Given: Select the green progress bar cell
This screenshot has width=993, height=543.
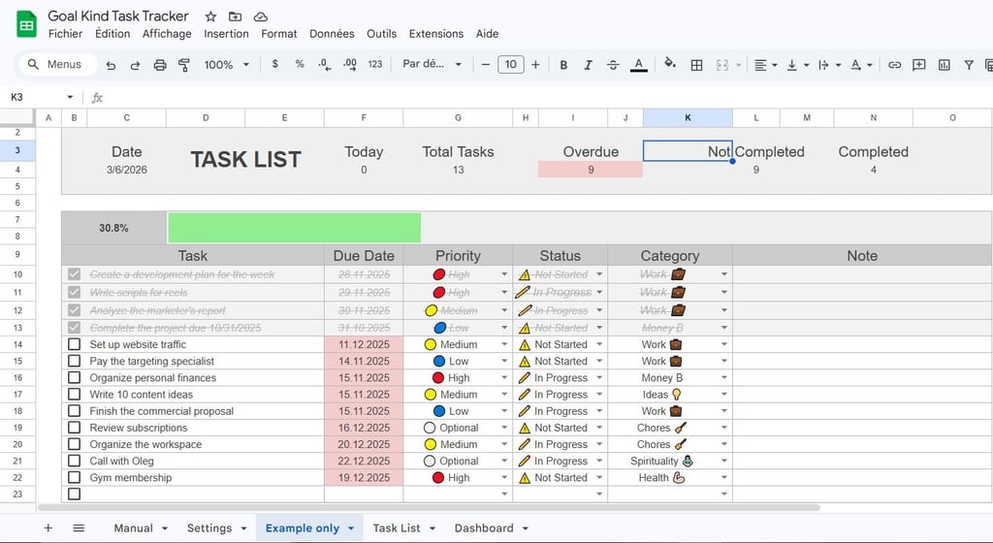Looking at the screenshot, I should [x=294, y=228].
